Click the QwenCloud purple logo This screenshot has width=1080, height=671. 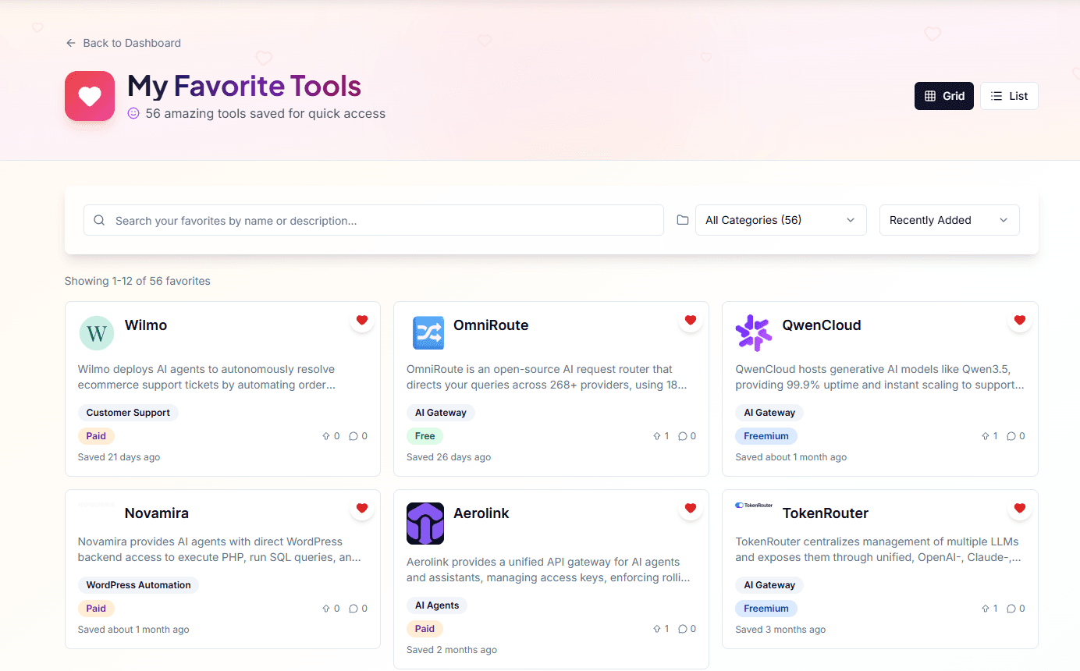[754, 333]
